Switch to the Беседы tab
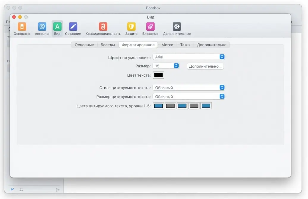308x199 pixels. coord(108,45)
